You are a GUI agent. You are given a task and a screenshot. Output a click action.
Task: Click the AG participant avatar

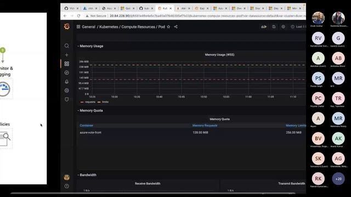click(338, 159)
